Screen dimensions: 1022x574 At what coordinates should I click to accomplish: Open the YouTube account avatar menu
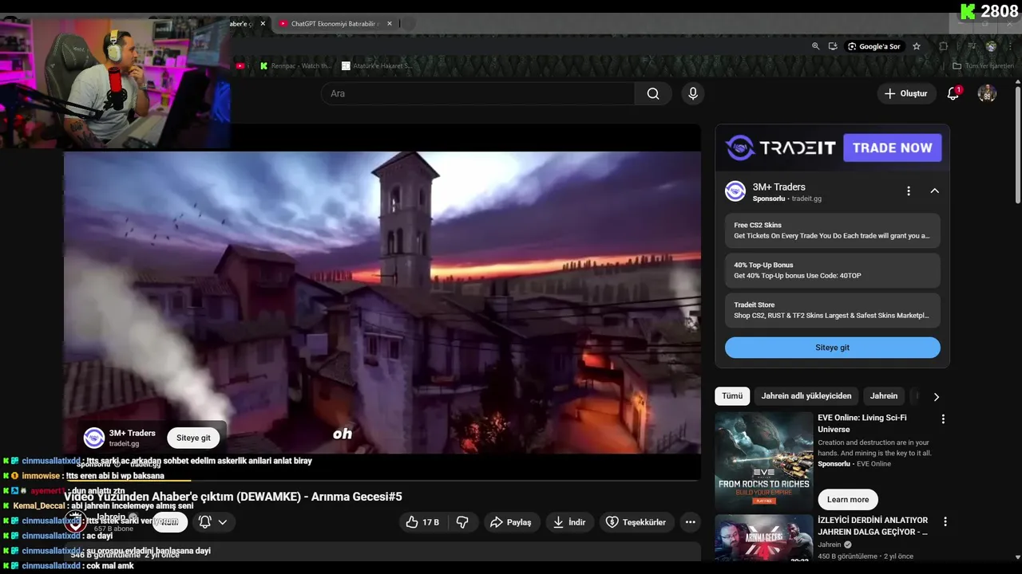(x=987, y=93)
